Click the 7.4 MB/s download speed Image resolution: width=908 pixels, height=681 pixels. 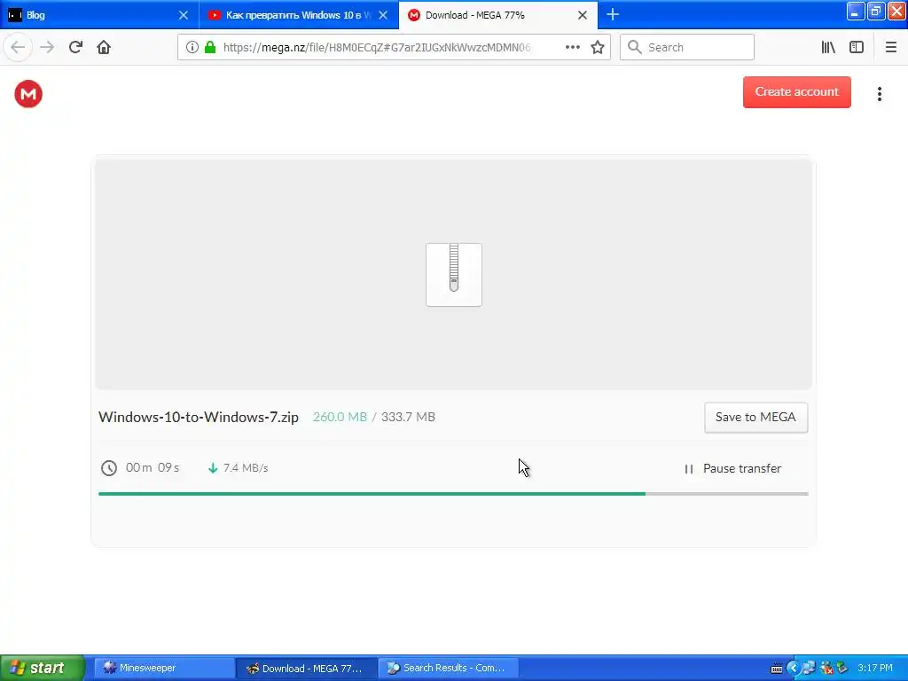tap(246, 468)
